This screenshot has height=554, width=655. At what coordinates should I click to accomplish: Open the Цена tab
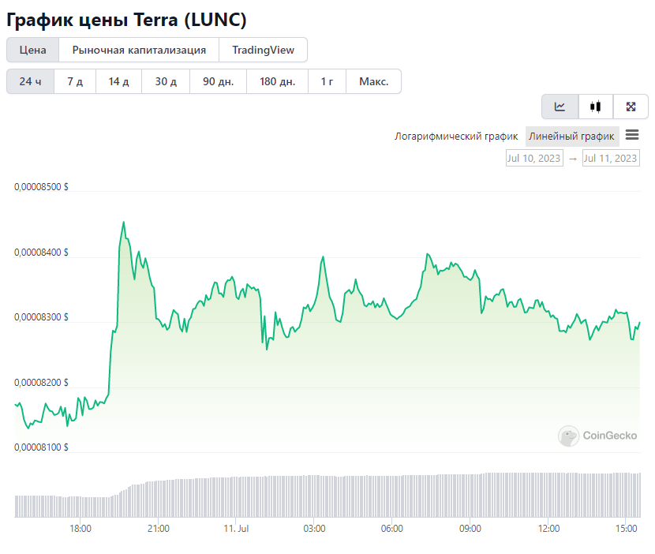pyautogui.click(x=32, y=51)
